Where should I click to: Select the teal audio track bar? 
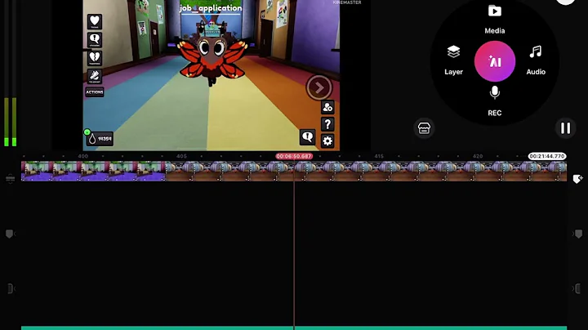(x=294, y=328)
